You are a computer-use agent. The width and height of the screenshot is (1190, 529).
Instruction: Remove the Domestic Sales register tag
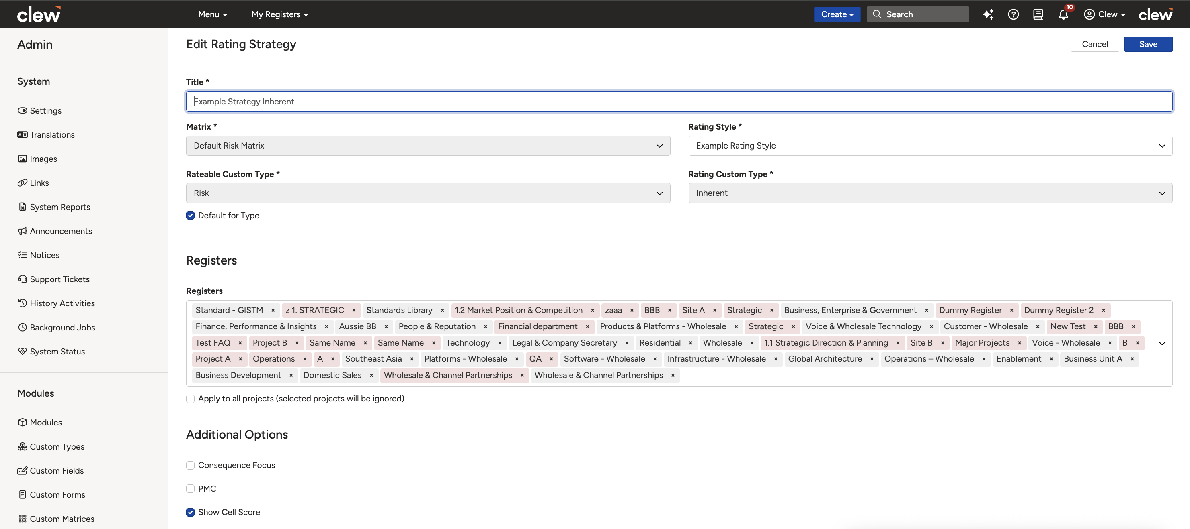371,375
